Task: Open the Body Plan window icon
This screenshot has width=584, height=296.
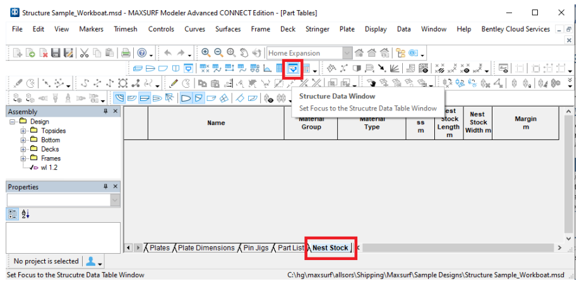Action: tap(176, 69)
